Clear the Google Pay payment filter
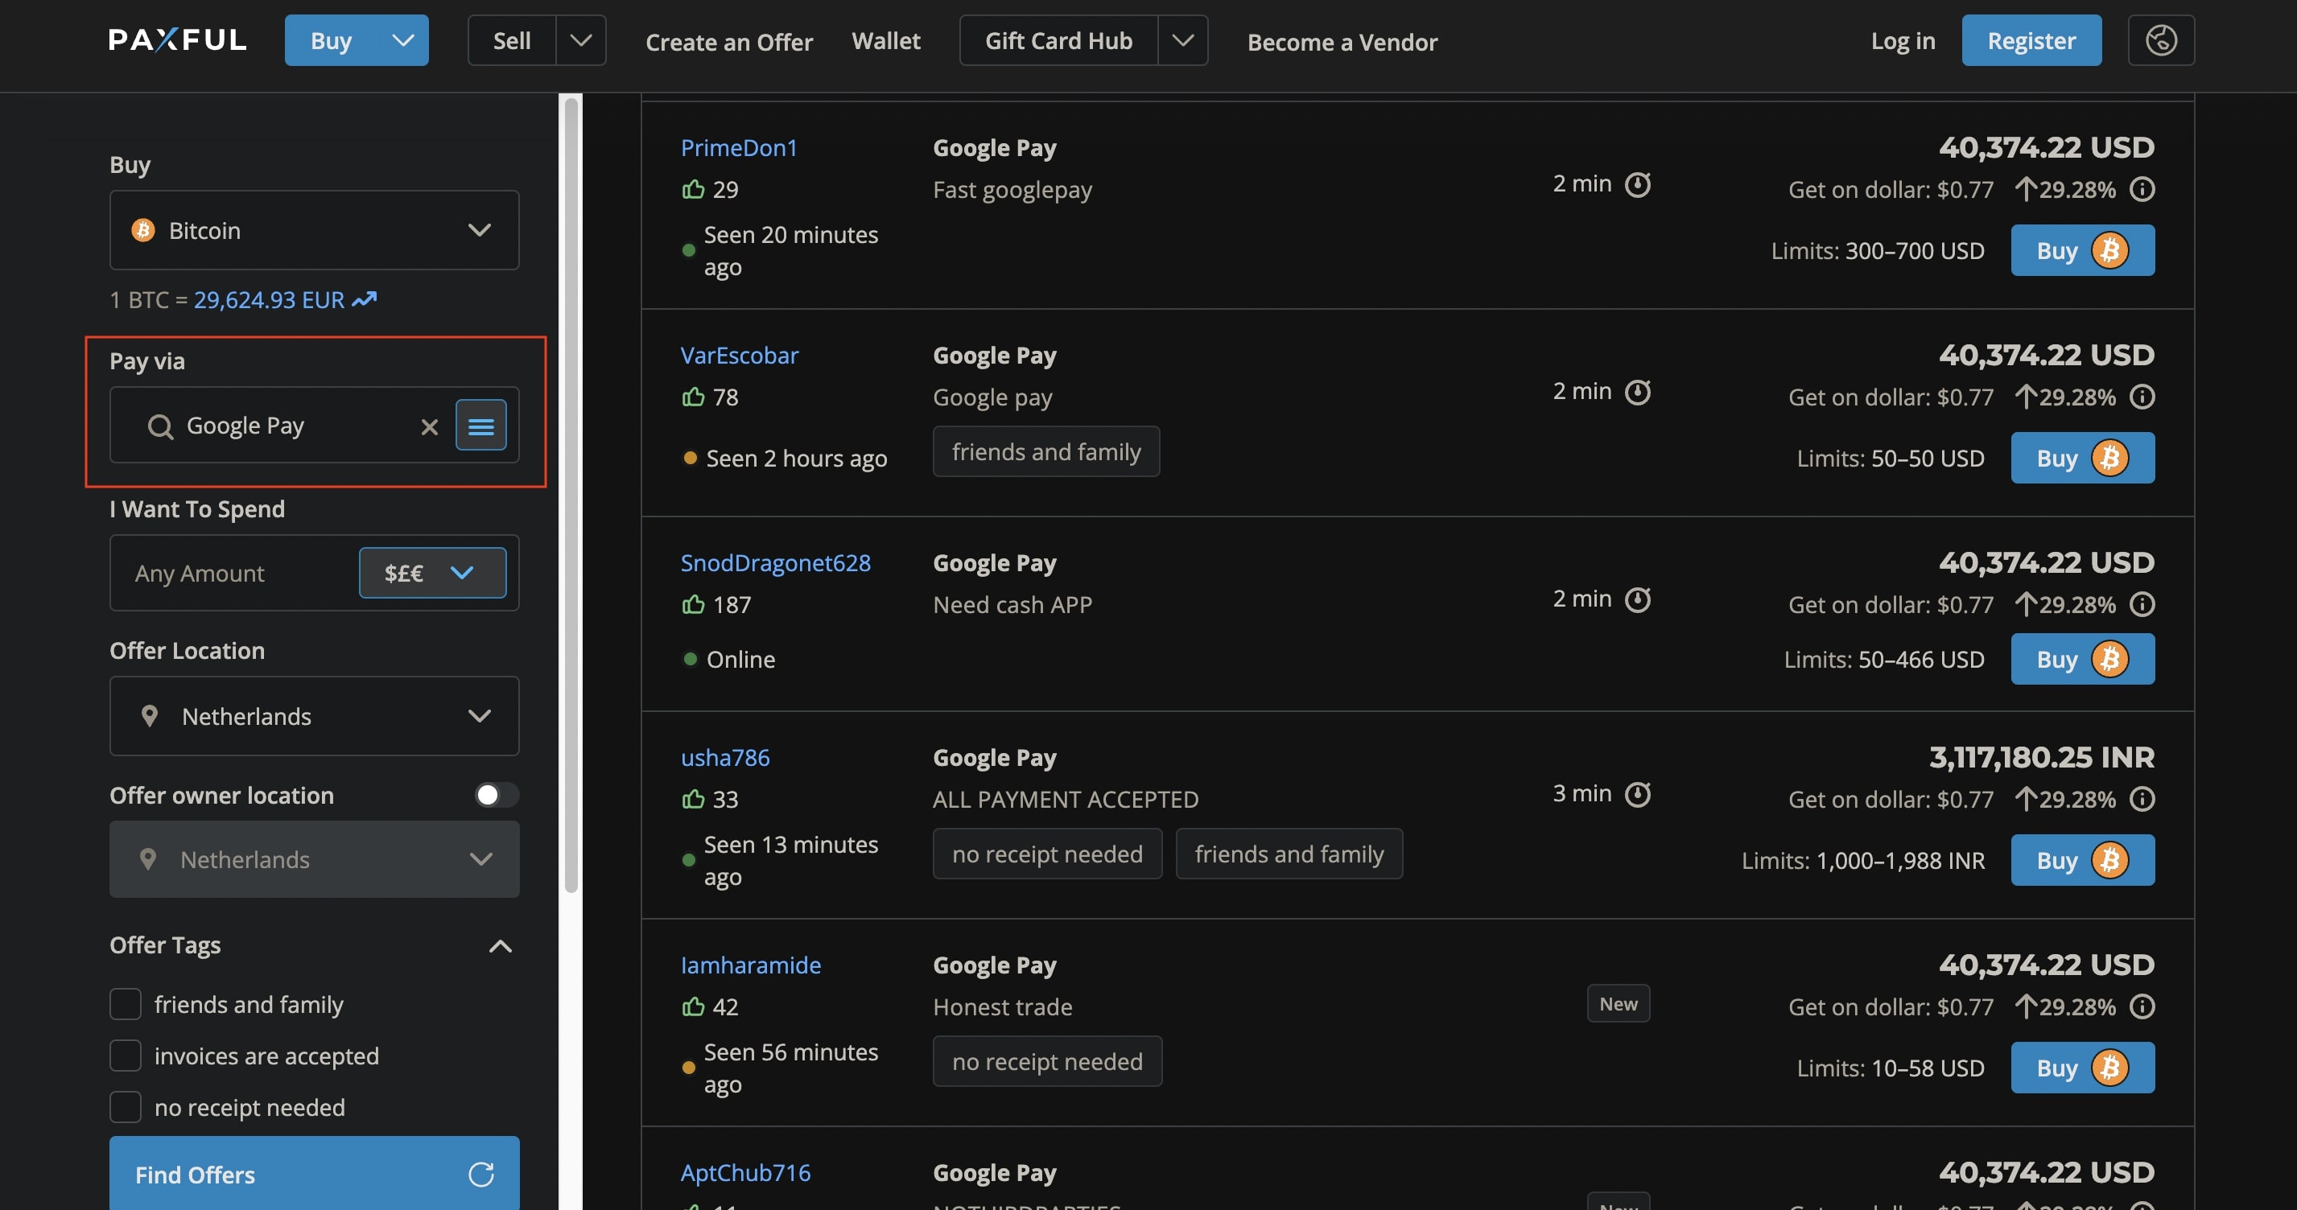Viewport: 2297px width, 1210px height. (430, 426)
